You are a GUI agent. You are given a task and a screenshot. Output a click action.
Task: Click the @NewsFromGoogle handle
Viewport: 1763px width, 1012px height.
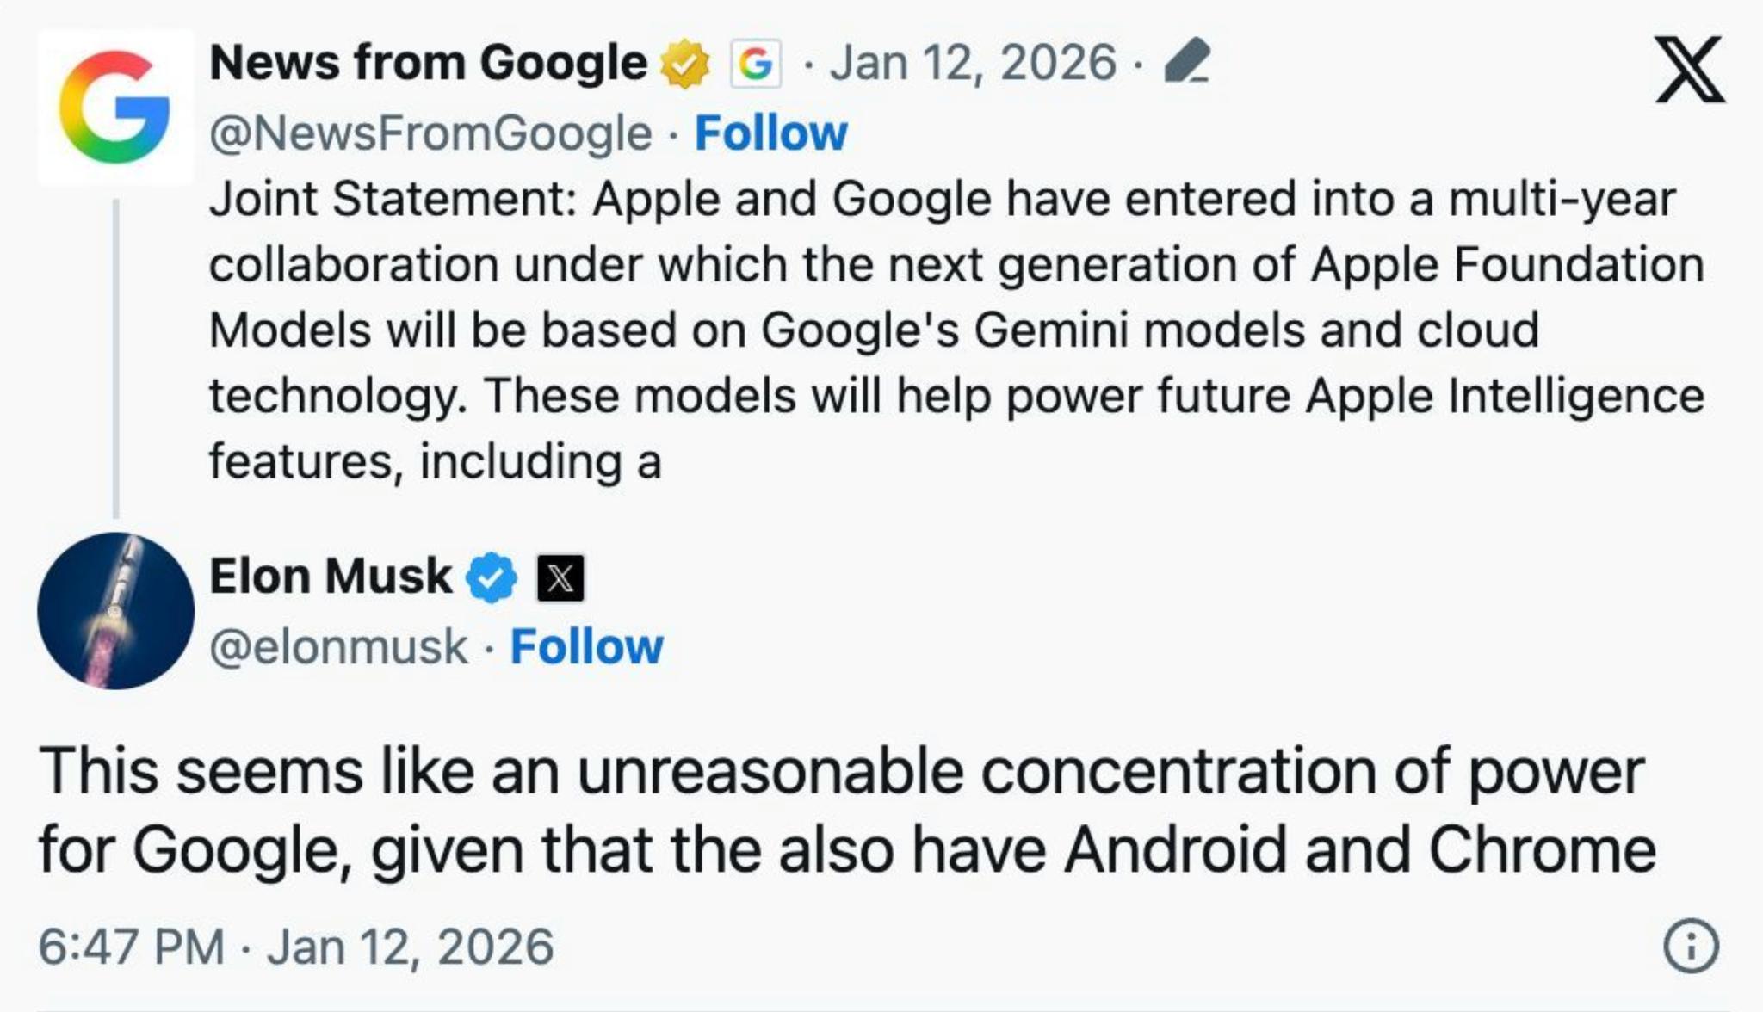click(x=430, y=133)
